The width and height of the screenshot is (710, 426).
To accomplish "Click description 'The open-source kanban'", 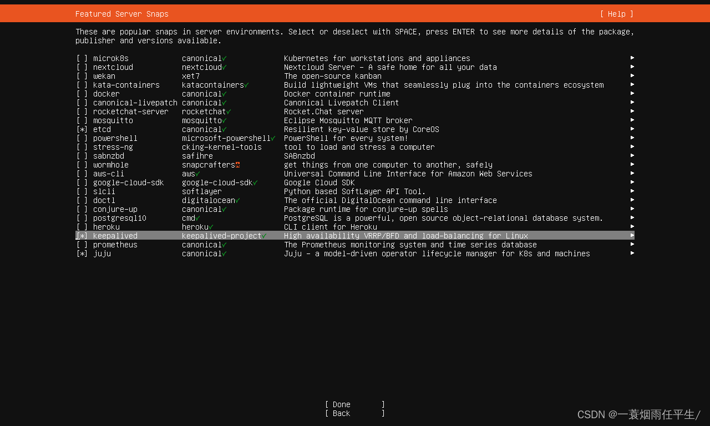I will 333,76.
